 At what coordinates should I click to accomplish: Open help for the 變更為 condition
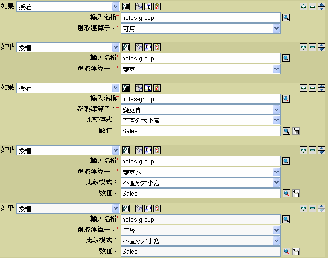pyautogui.click(x=126, y=151)
